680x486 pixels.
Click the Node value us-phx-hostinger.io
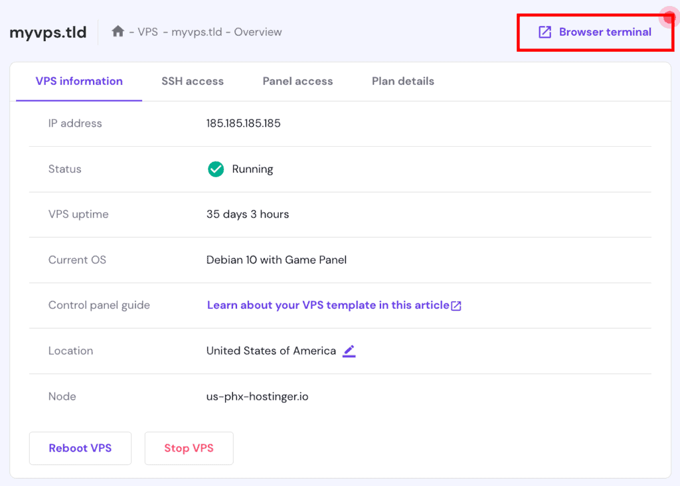[258, 396]
